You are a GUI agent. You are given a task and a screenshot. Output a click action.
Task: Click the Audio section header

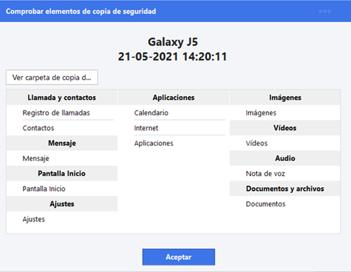click(x=285, y=158)
